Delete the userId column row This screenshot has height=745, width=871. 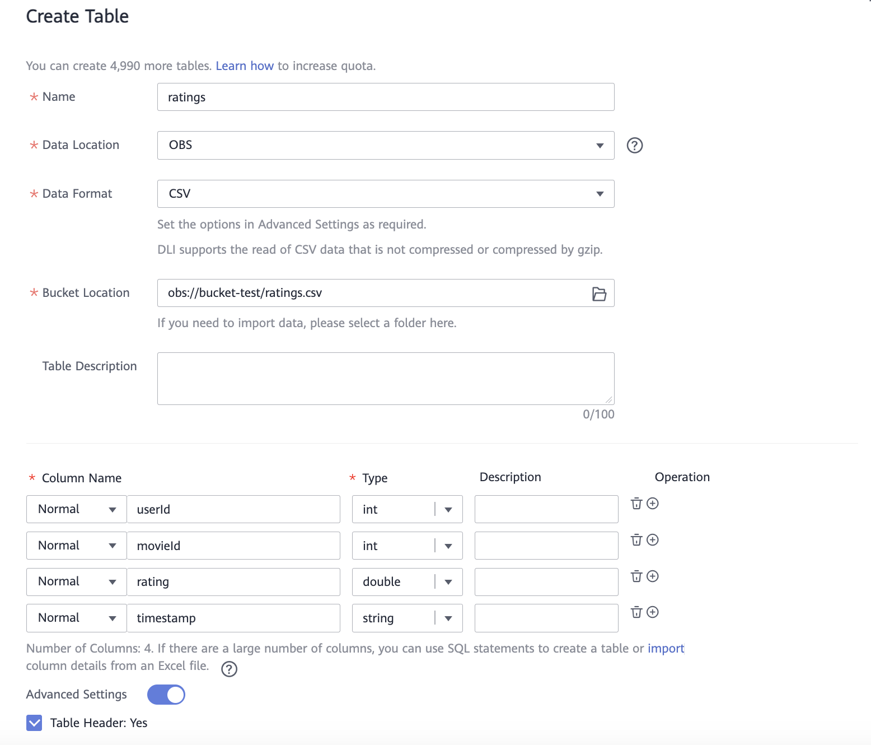pos(636,504)
